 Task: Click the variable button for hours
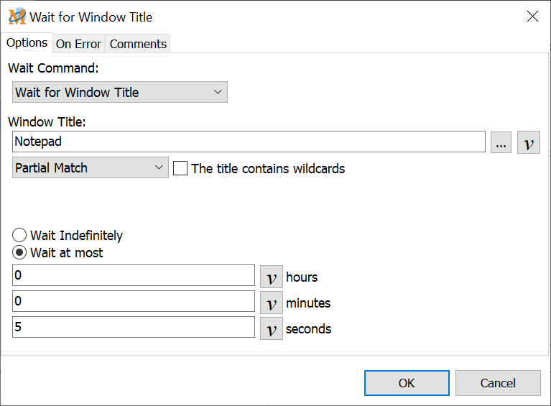[x=271, y=277]
